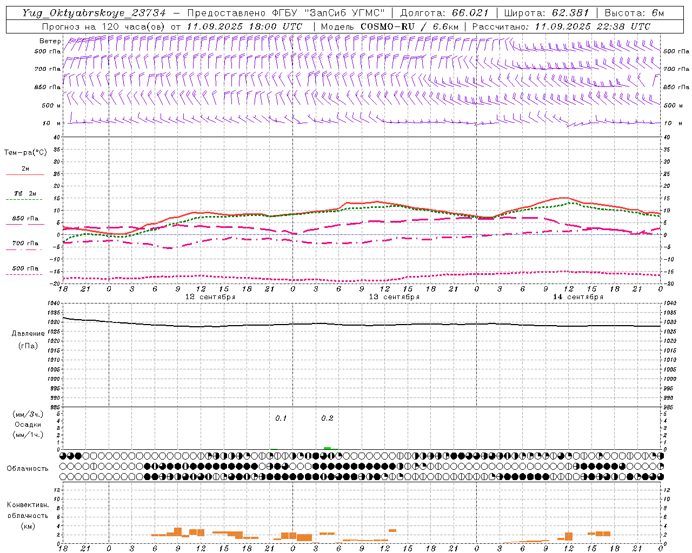Click the 700 гПа temperature legend label
692x553 pixels.
25,244
